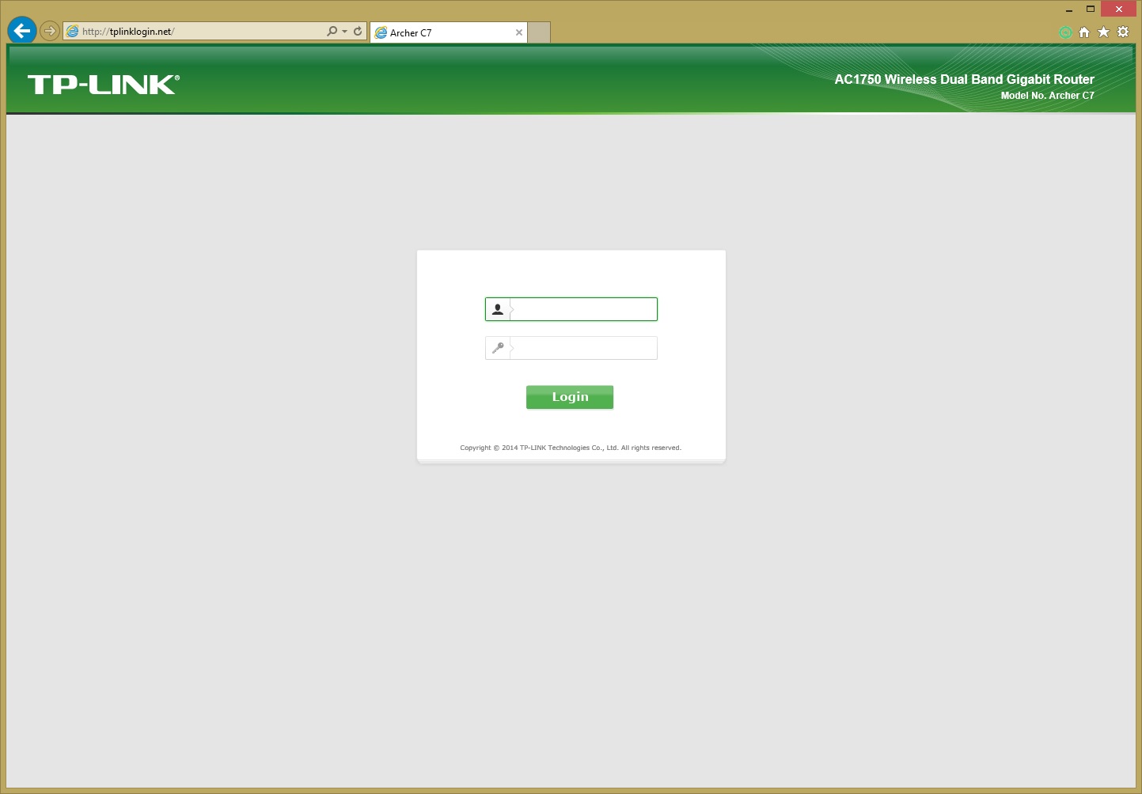Click the username input field
Image resolution: width=1142 pixels, height=794 pixels.
click(584, 309)
